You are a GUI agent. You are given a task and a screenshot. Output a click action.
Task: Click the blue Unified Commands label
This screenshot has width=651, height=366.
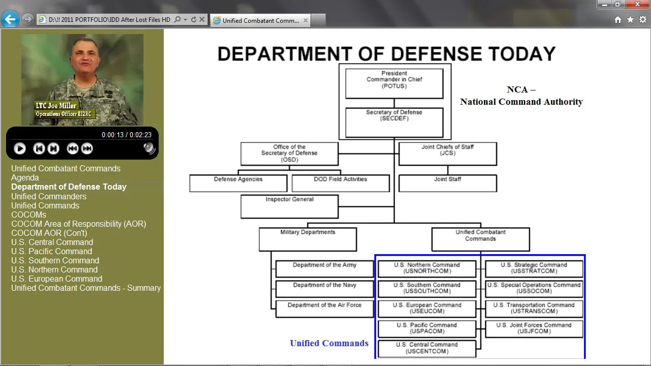pos(329,343)
